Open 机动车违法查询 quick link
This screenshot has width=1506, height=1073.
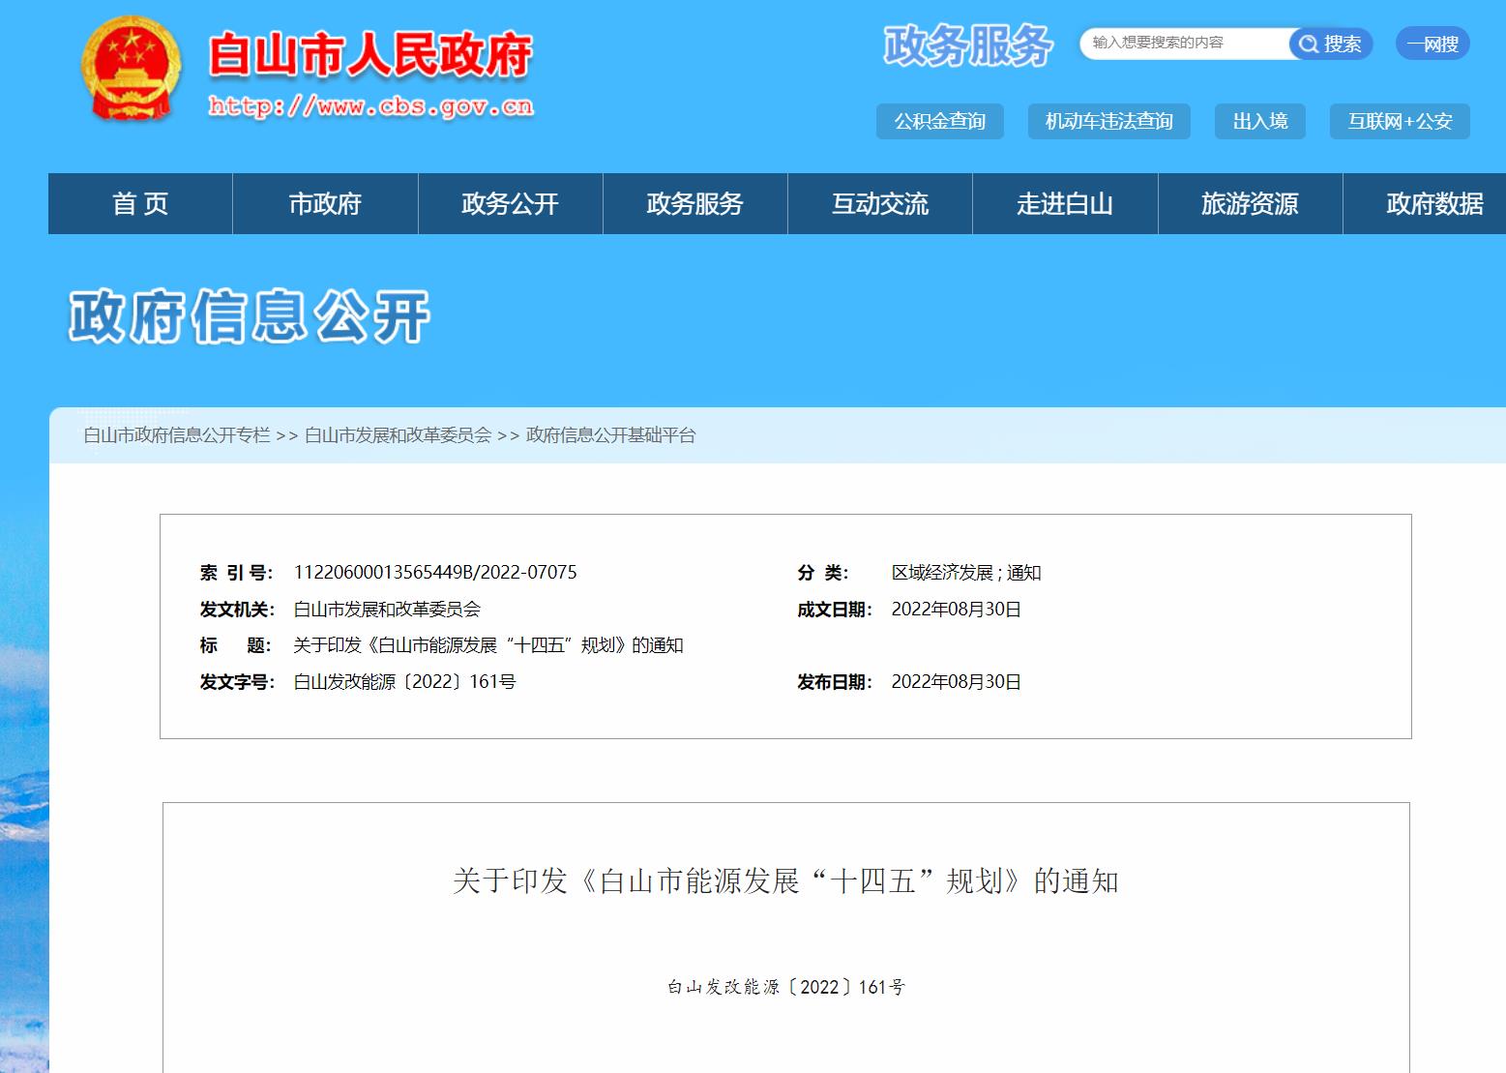pos(1108,121)
